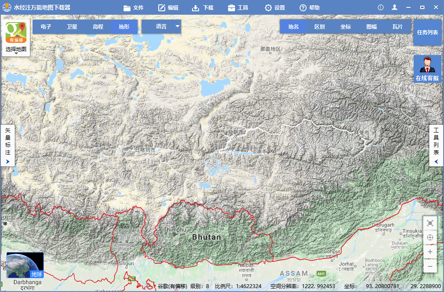Open the 任务列表 task list button
Screen dimensions: 444x292
pos(427,32)
